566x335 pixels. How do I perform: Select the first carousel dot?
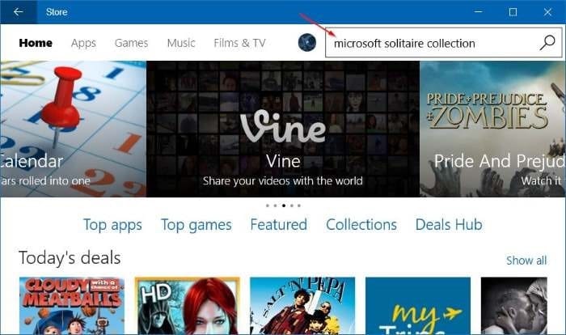[268, 206]
